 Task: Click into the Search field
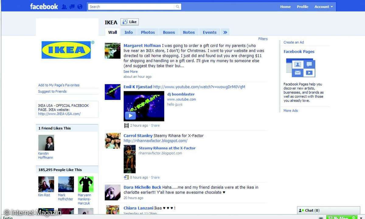tap(131, 7)
